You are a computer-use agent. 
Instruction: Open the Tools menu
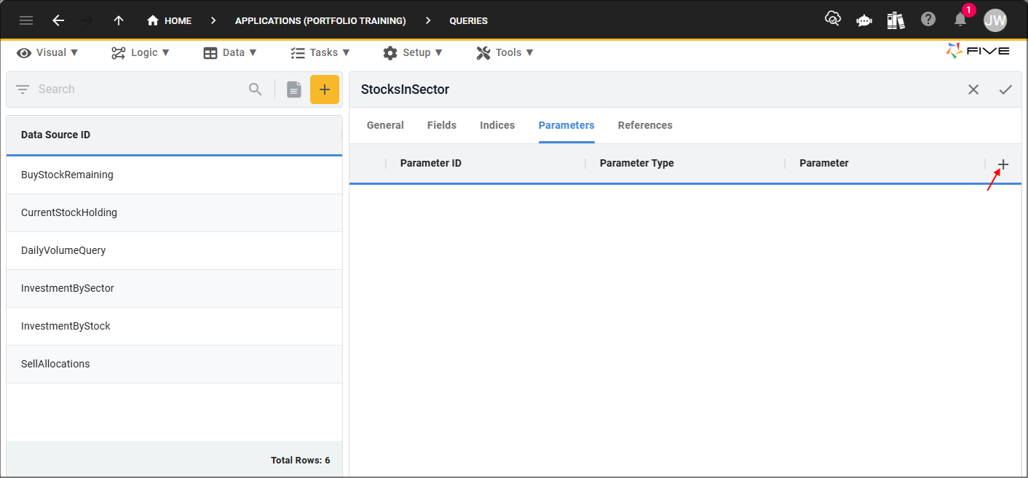(505, 52)
